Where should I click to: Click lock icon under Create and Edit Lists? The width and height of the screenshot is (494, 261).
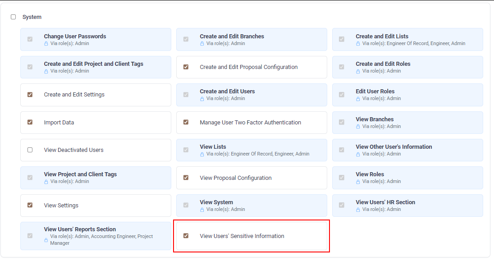coord(358,44)
